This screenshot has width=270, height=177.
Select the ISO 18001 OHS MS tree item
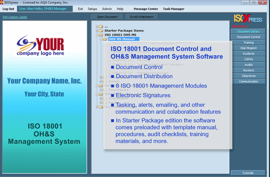point(120,35)
